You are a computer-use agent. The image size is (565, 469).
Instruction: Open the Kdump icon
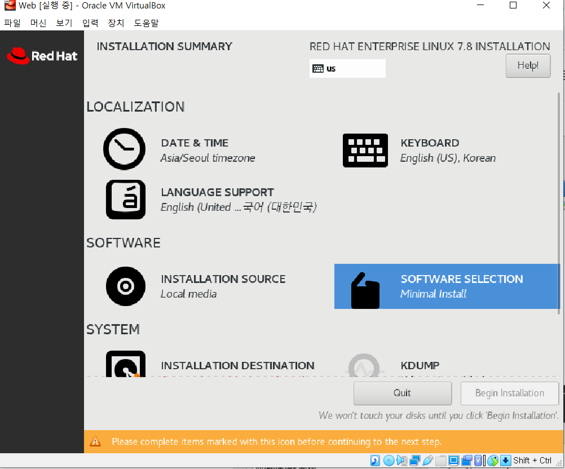coord(364,365)
